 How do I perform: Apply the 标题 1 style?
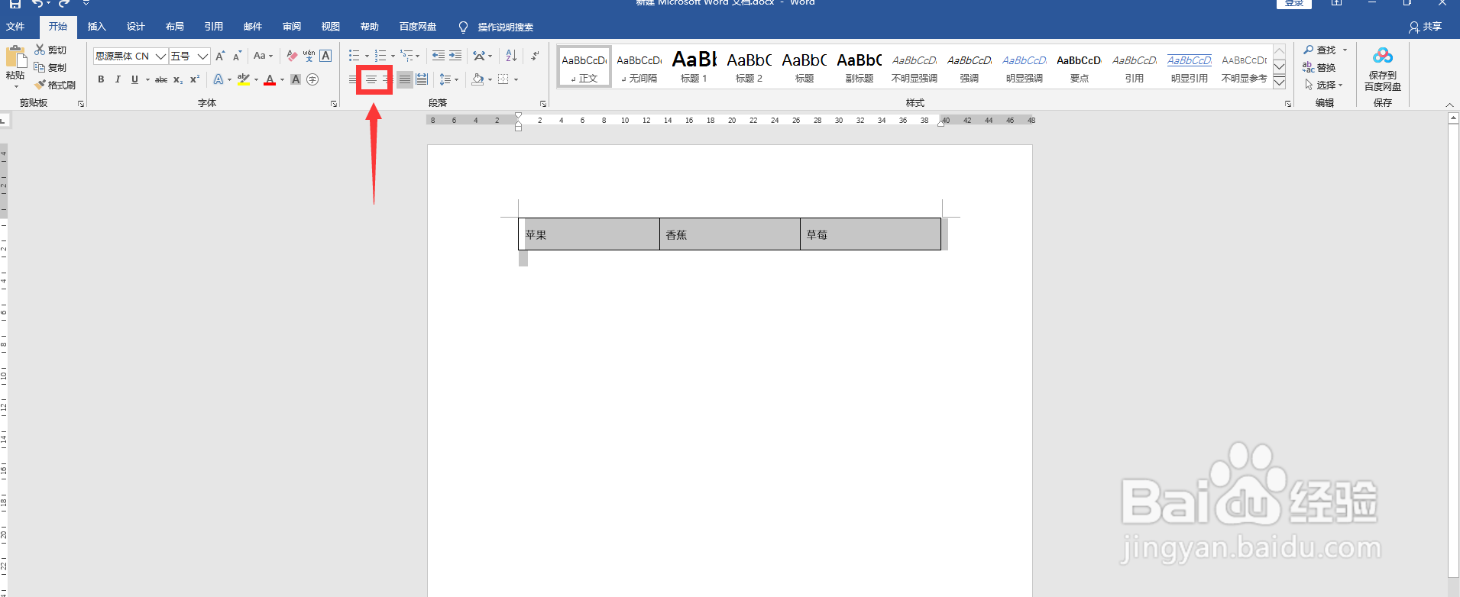[x=694, y=66]
